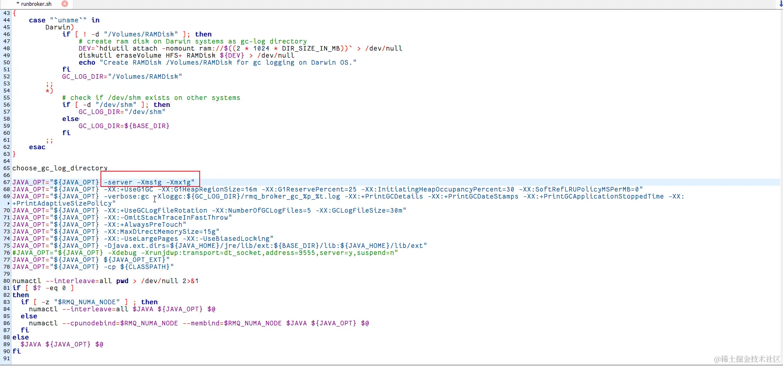Screen dimensions: 783x366
Task: Click the 'diskutil eraseVolume HFS+ RAMDisk' line
Action: (186, 55)
